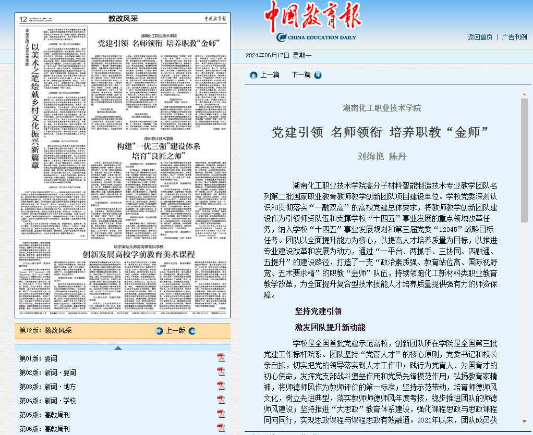Click the 第12版:教改风采 page label
This screenshot has height=435, width=533.
tap(45, 330)
